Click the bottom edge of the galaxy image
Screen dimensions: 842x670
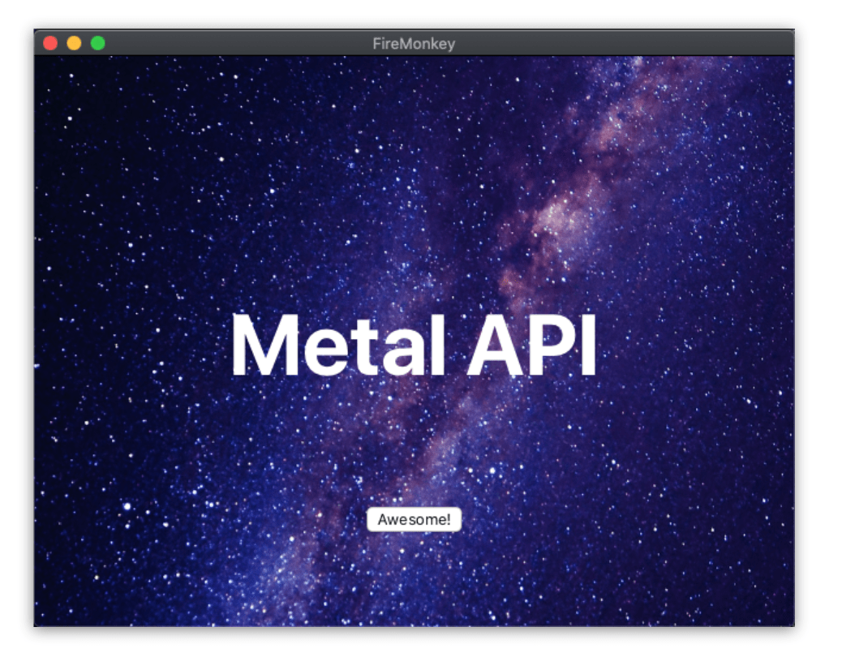click(x=415, y=621)
